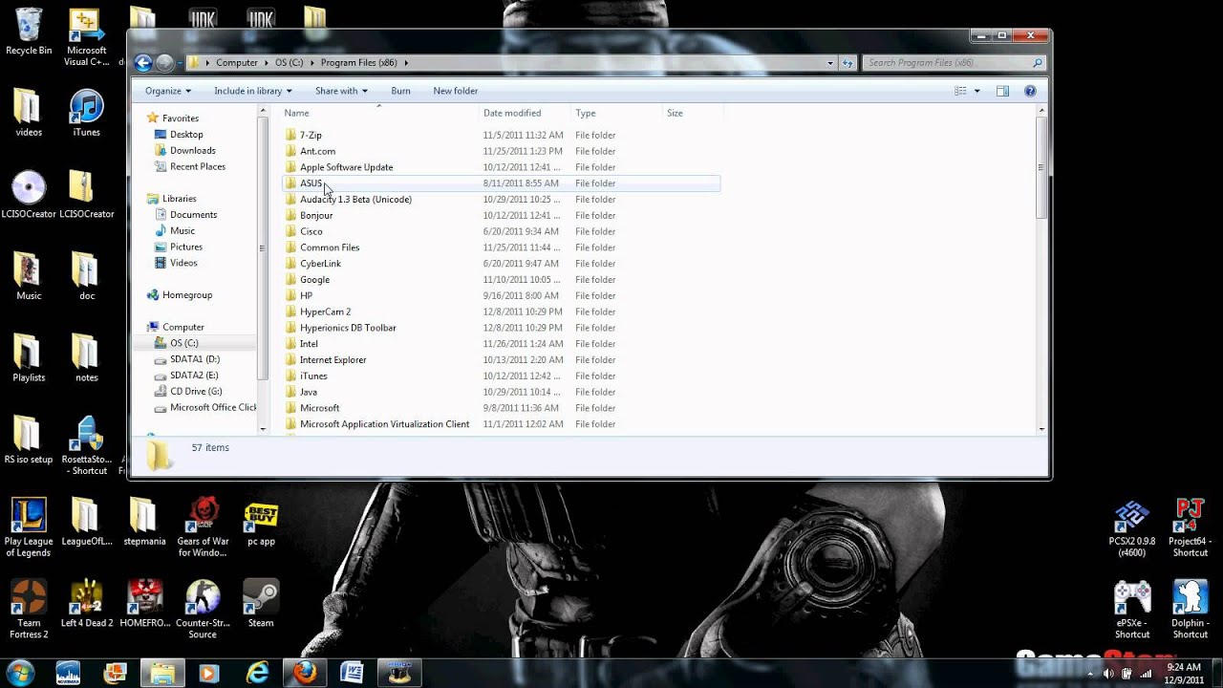Select the HyperCam 2 folder

(x=502, y=312)
